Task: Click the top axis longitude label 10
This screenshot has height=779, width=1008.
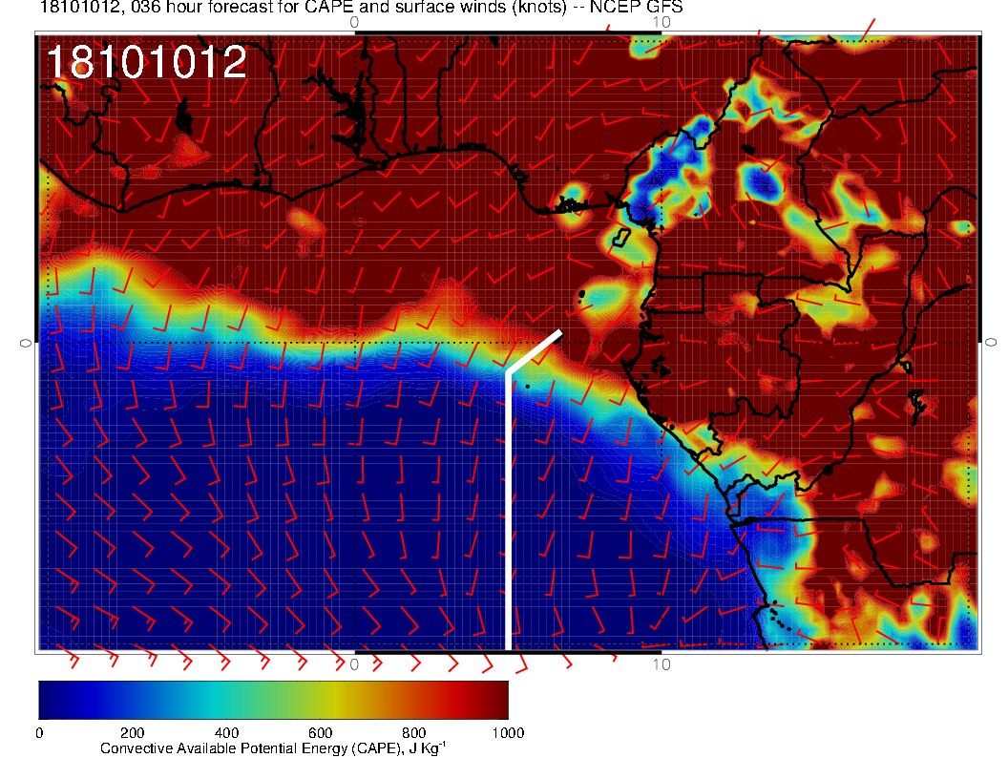Action: pos(661,22)
